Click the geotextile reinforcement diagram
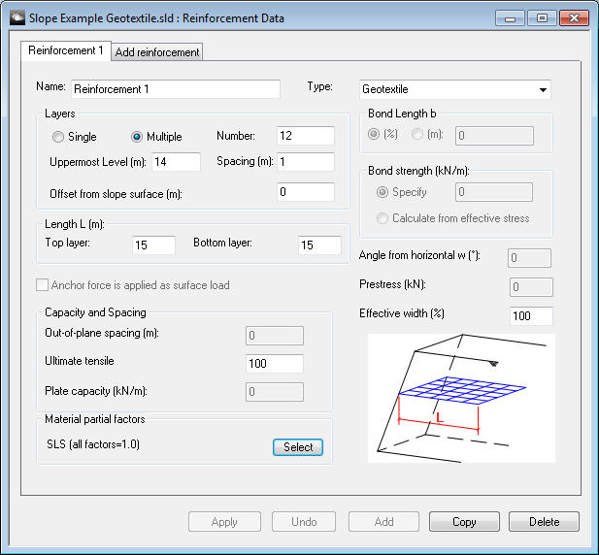 (x=461, y=398)
